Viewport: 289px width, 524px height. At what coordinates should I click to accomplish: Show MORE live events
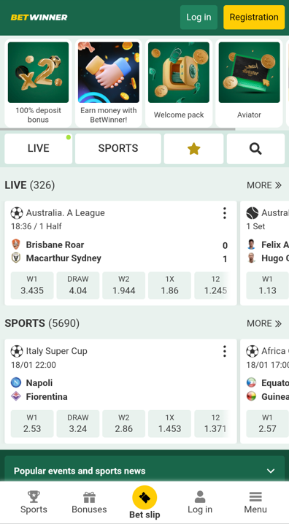[x=264, y=185]
